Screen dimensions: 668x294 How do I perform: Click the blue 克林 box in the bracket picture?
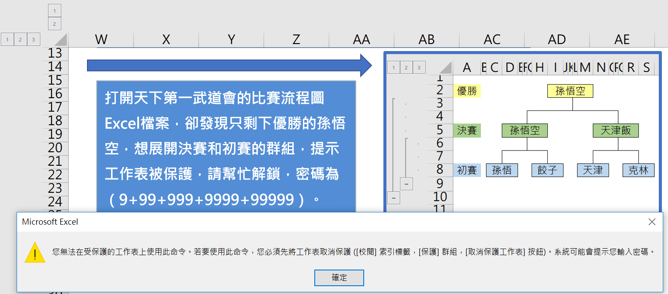click(638, 170)
